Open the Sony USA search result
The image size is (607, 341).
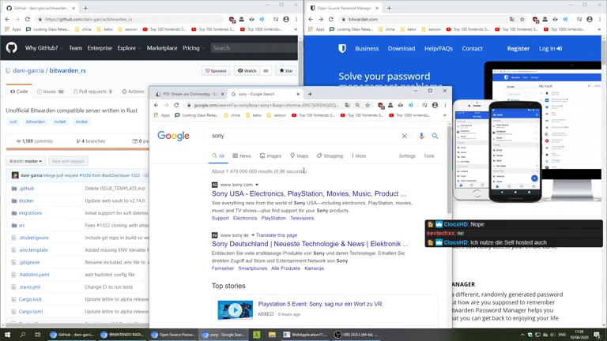308,193
